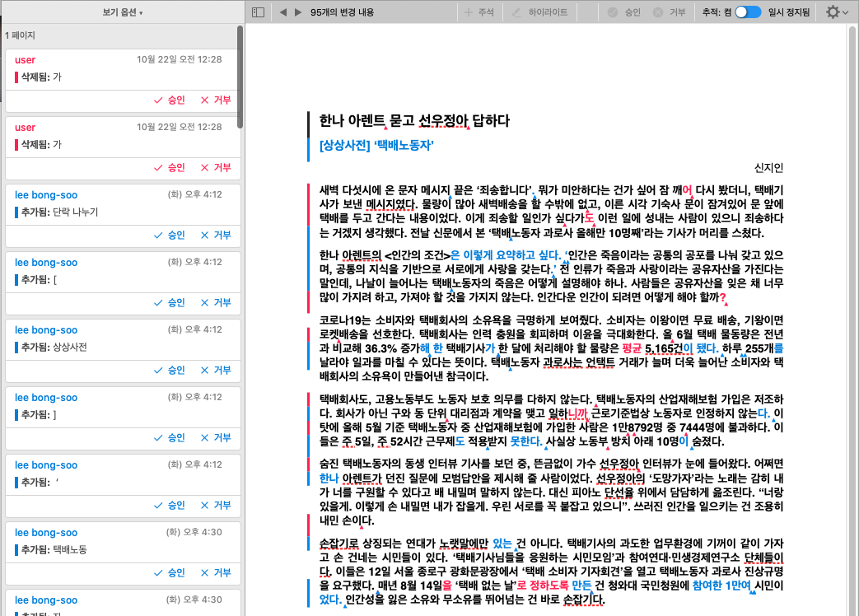859x616 pixels.
Task: Select the 추가됨: 단락 나누기 change text
Action: pyautogui.click(x=60, y=212)
